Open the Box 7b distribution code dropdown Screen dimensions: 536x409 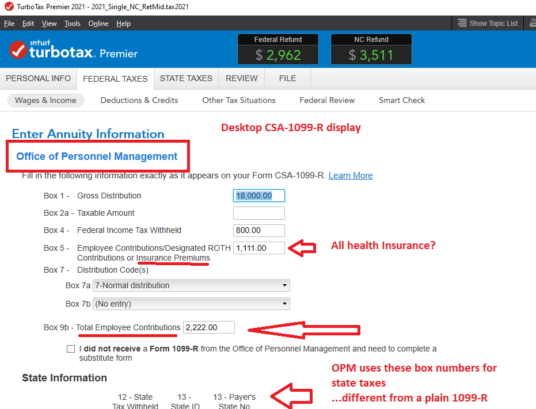[191, 304]
